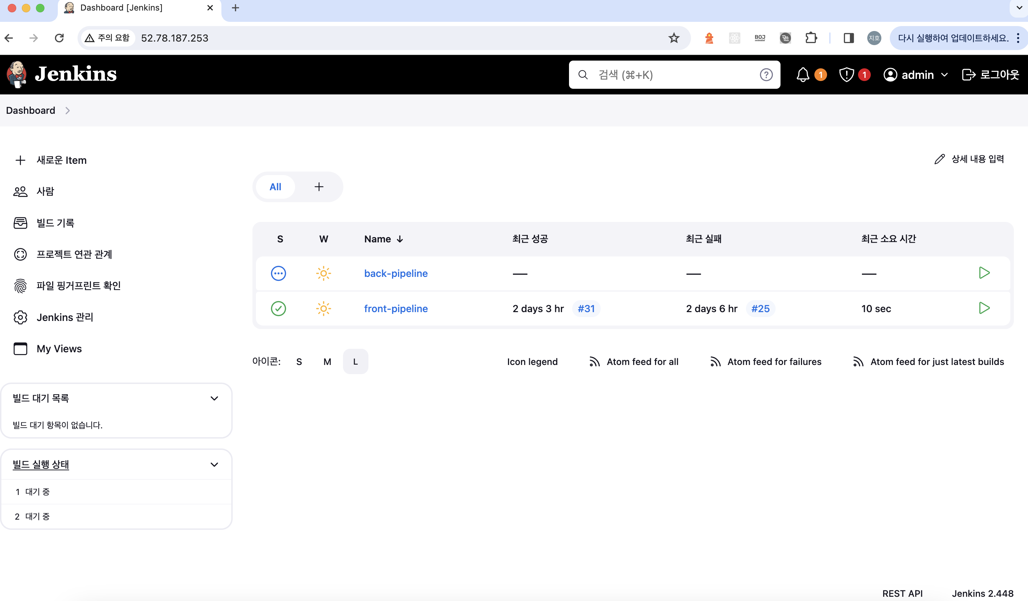Select the All view tab
Viewport: 1028px width, 601px height.
(275, 187)
